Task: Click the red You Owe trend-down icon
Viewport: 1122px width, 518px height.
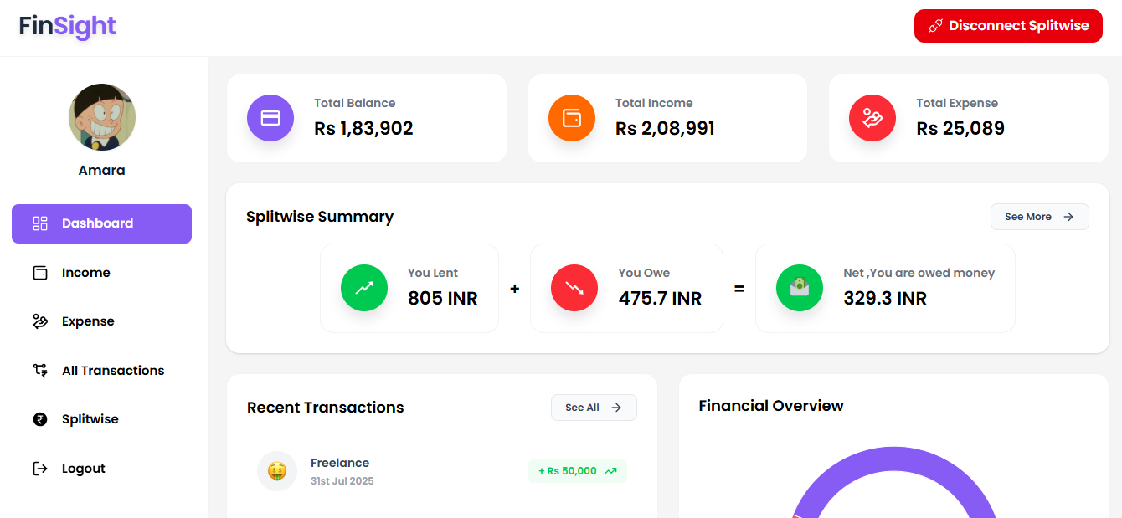Action: [574, 288]
